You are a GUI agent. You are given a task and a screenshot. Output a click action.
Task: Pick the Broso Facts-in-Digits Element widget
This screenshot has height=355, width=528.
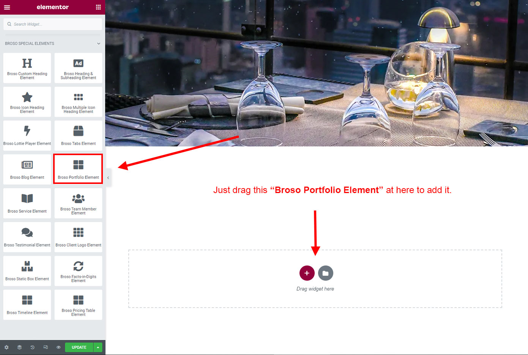[x=78, y=271]
